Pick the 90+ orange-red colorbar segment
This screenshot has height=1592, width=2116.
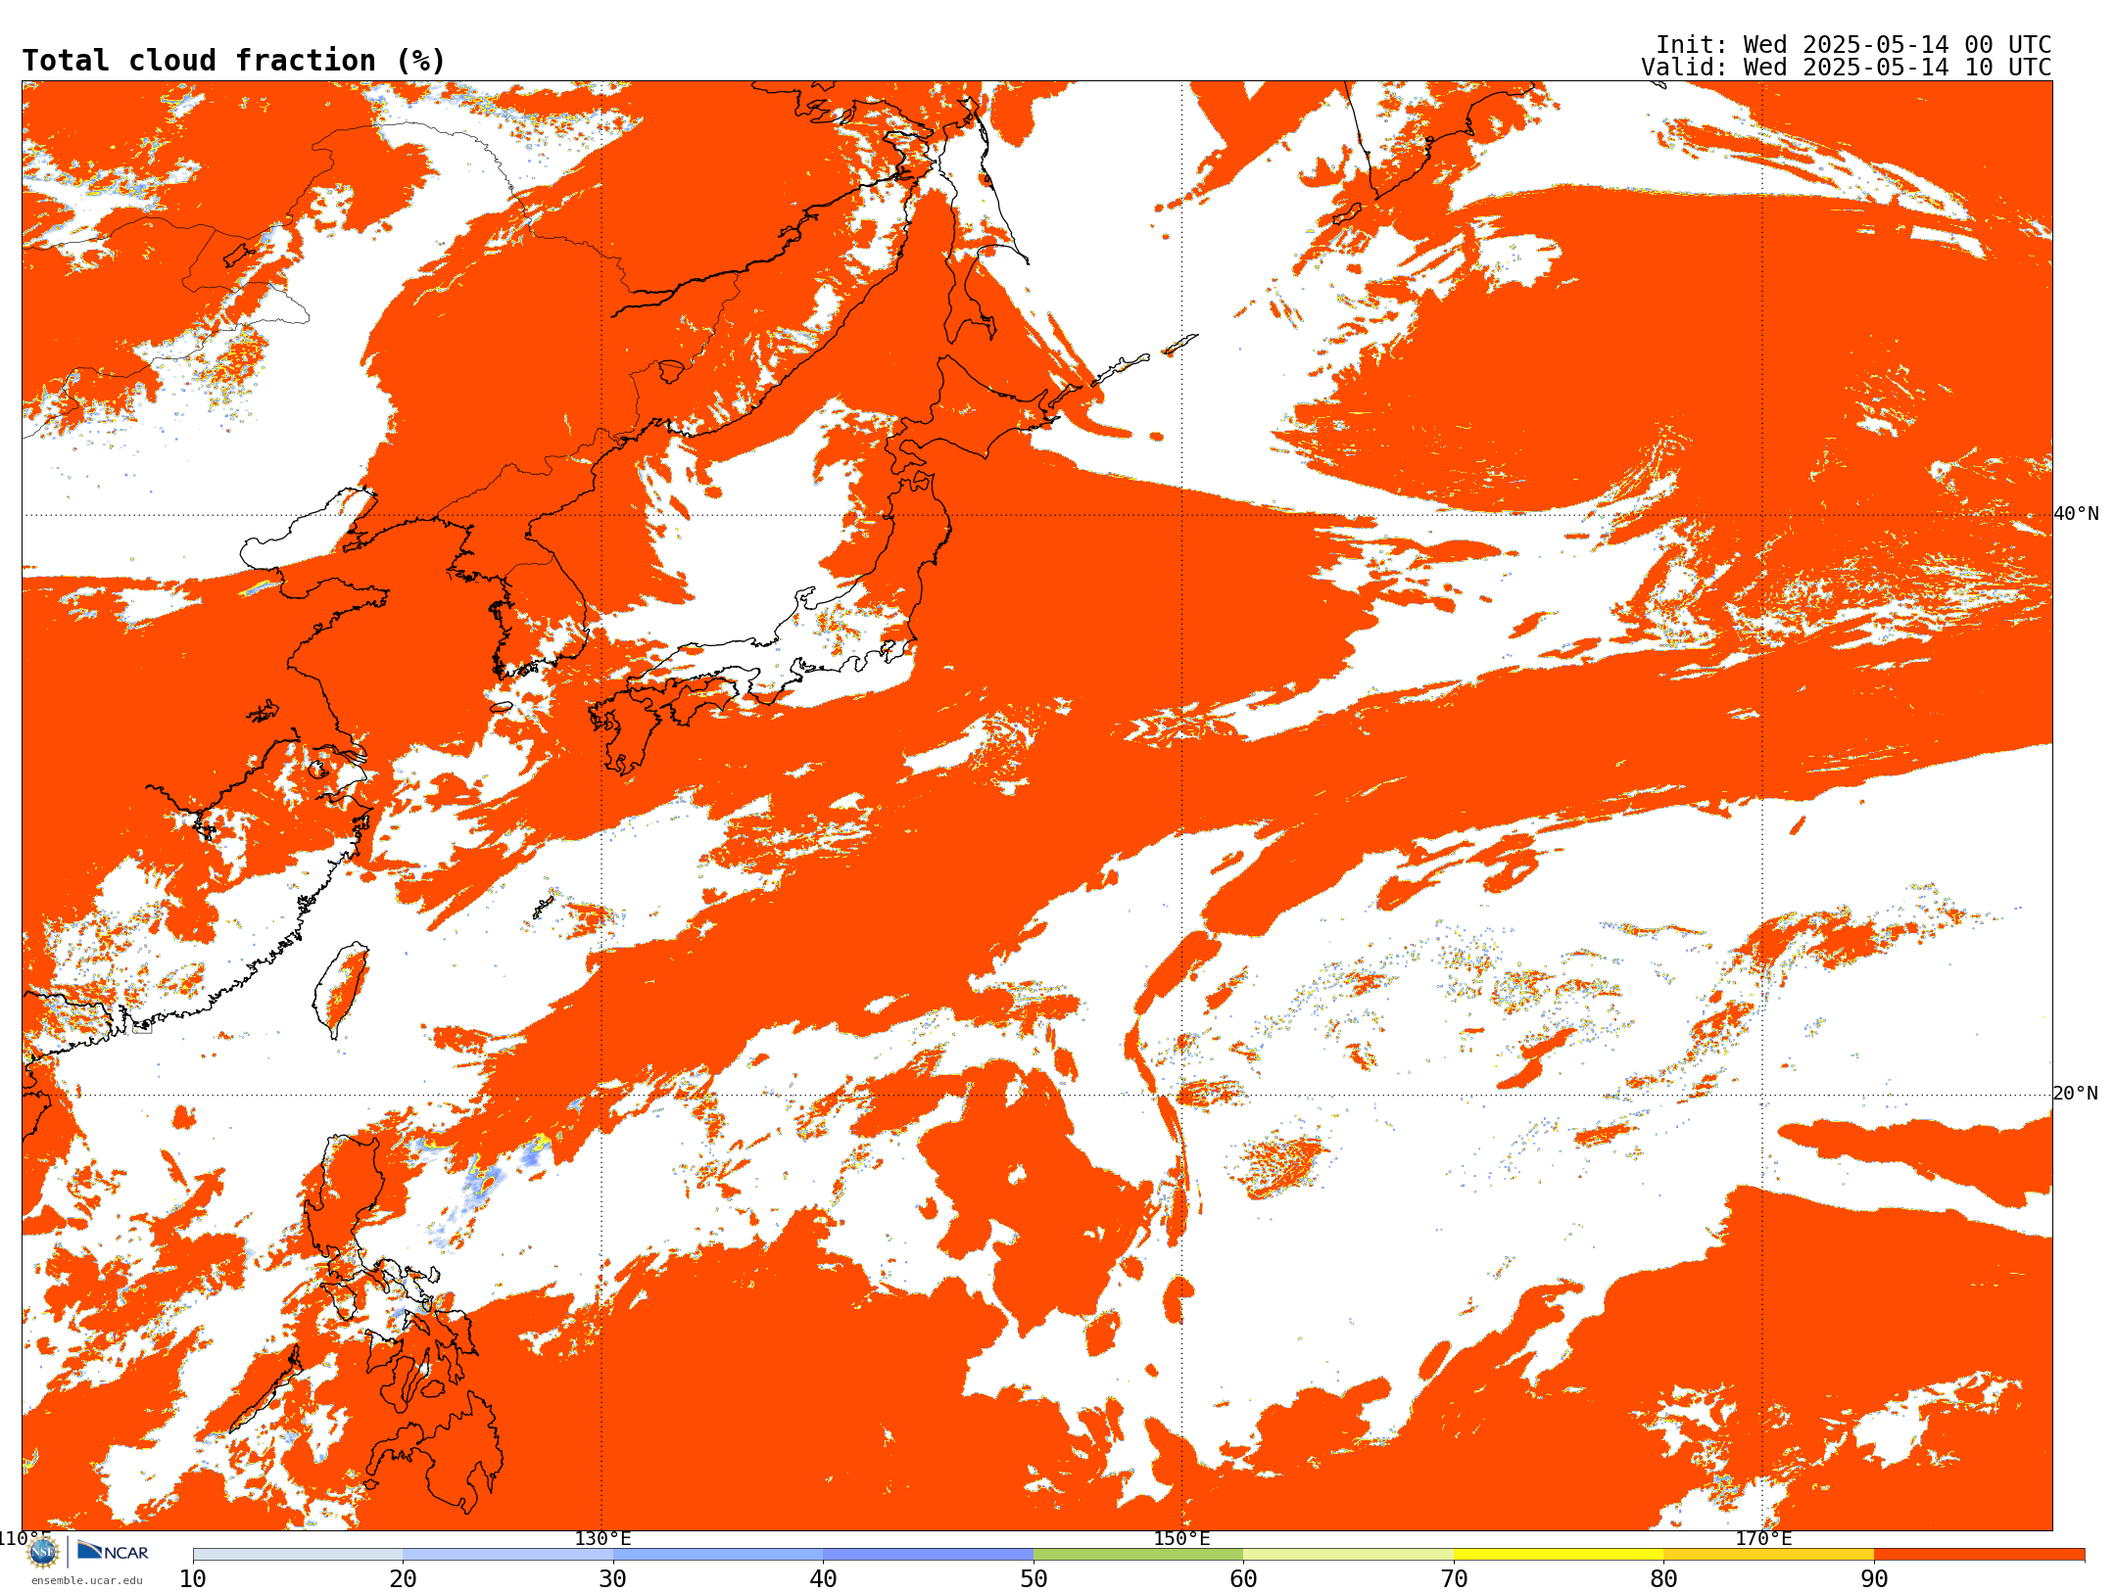click(x=1980, y=1555)
